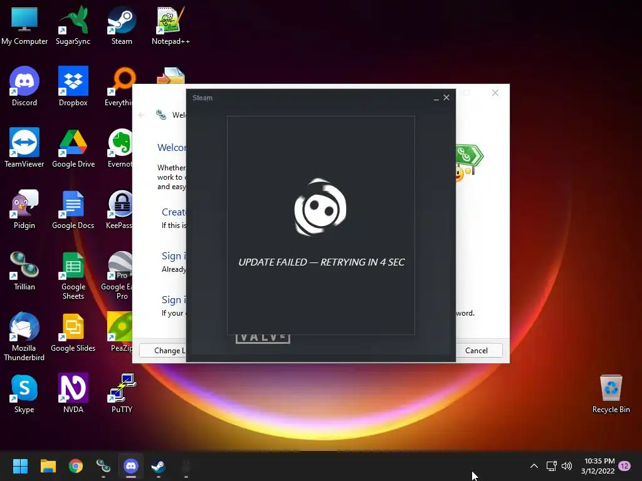This screenshot has height=481, width=642.
Task: Open Skype desktop shortcut
Action: point(24,393)
